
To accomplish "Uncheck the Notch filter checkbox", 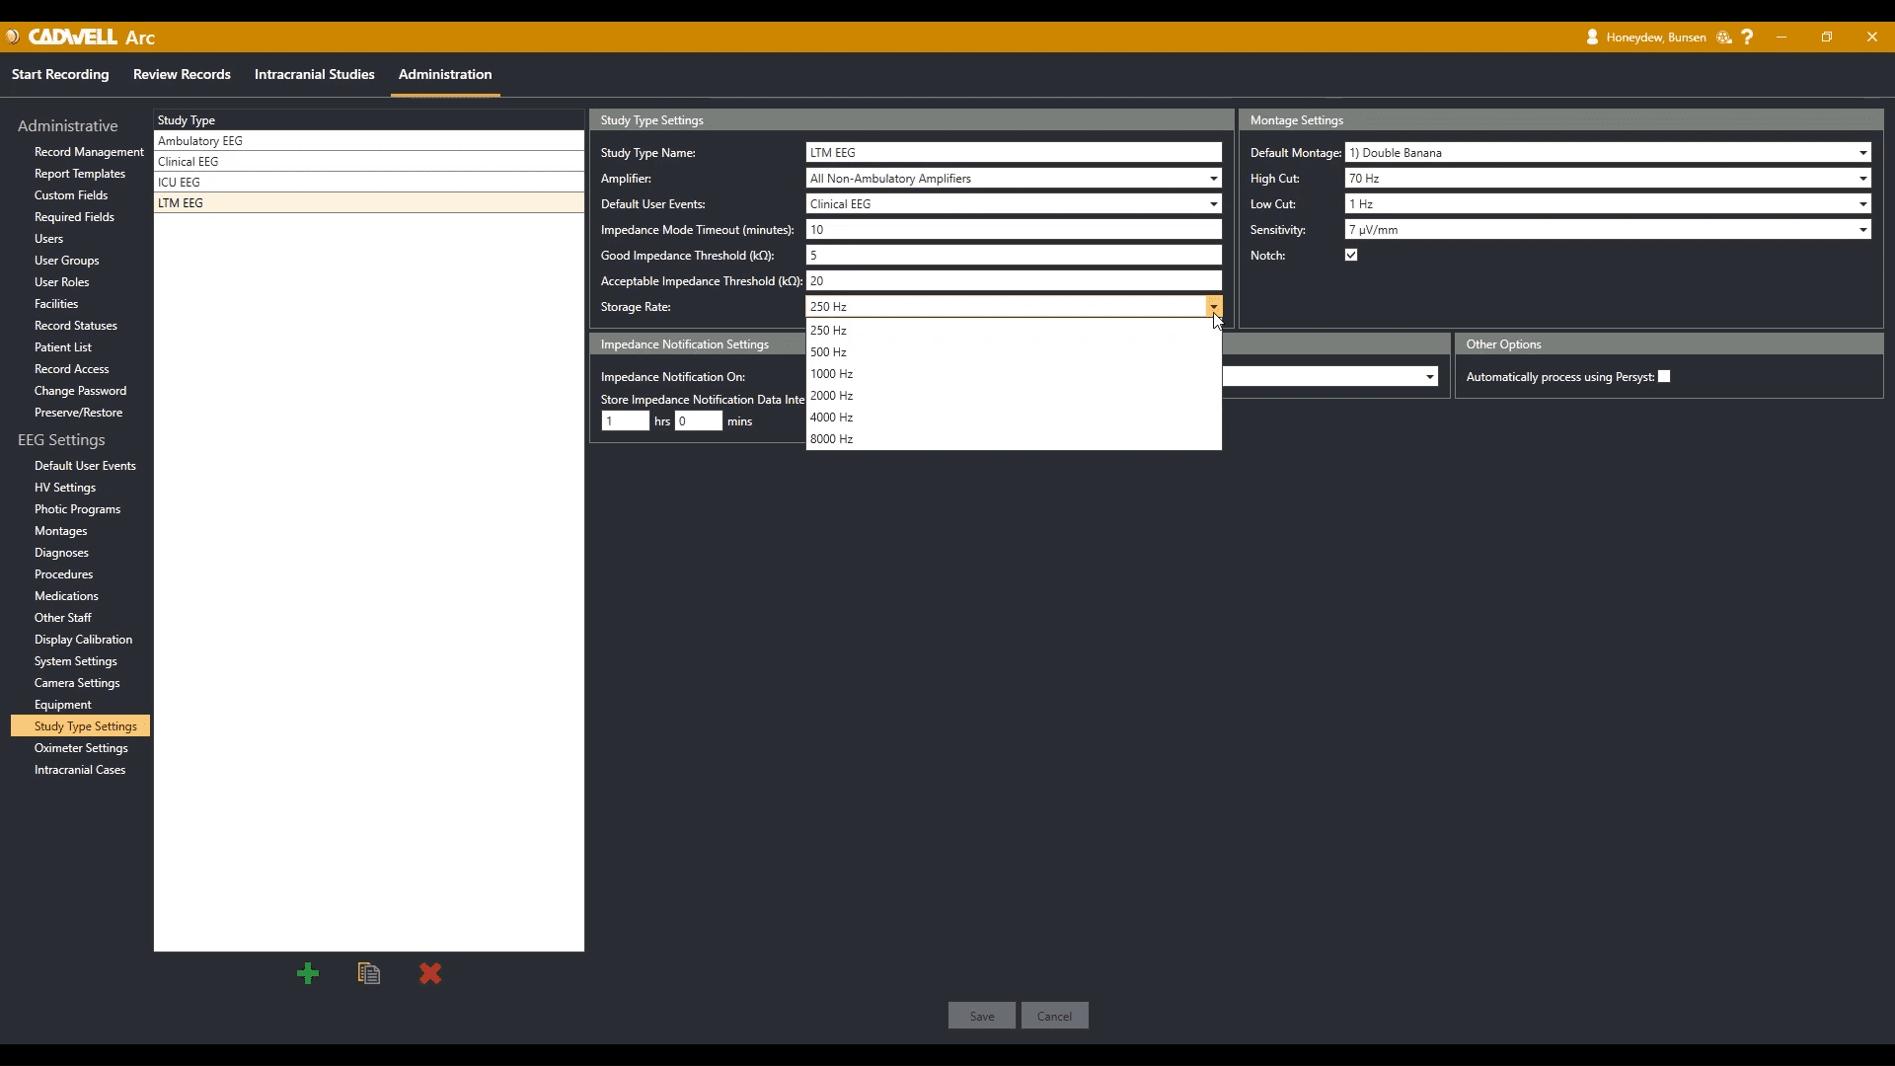I will [x=1351, y=254].
